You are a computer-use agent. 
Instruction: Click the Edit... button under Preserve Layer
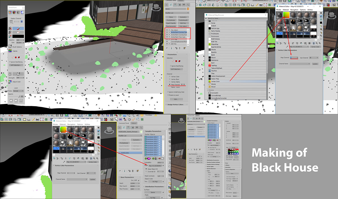(x=176, y=99)
